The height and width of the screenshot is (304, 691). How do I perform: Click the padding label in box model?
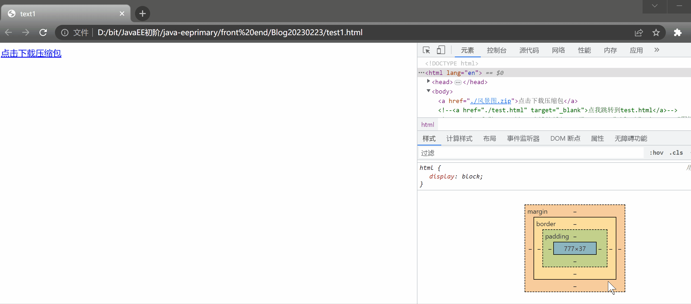coord(557,236)
